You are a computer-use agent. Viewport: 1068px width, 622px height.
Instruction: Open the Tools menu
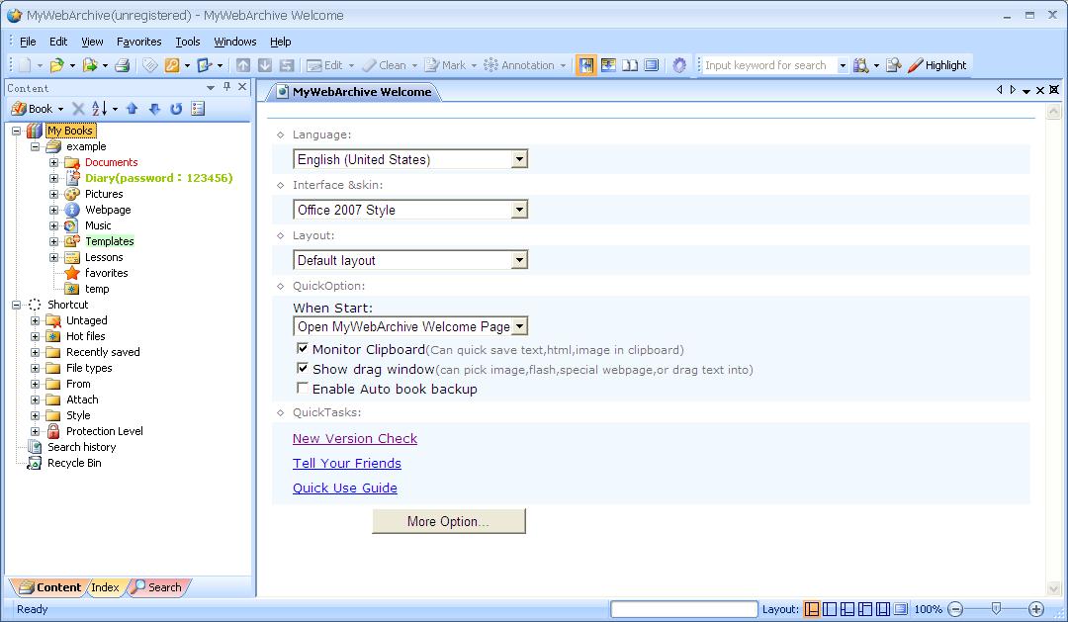(x=188, y=42)
